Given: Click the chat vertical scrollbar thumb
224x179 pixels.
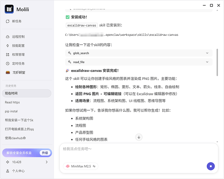Looking at the screenshot, I should click(217, 62).
